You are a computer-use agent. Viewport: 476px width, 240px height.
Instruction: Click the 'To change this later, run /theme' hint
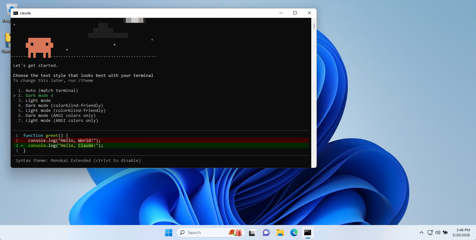pos(53,80)
